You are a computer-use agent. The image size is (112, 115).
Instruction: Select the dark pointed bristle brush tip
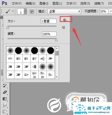[x=50, y=59]
